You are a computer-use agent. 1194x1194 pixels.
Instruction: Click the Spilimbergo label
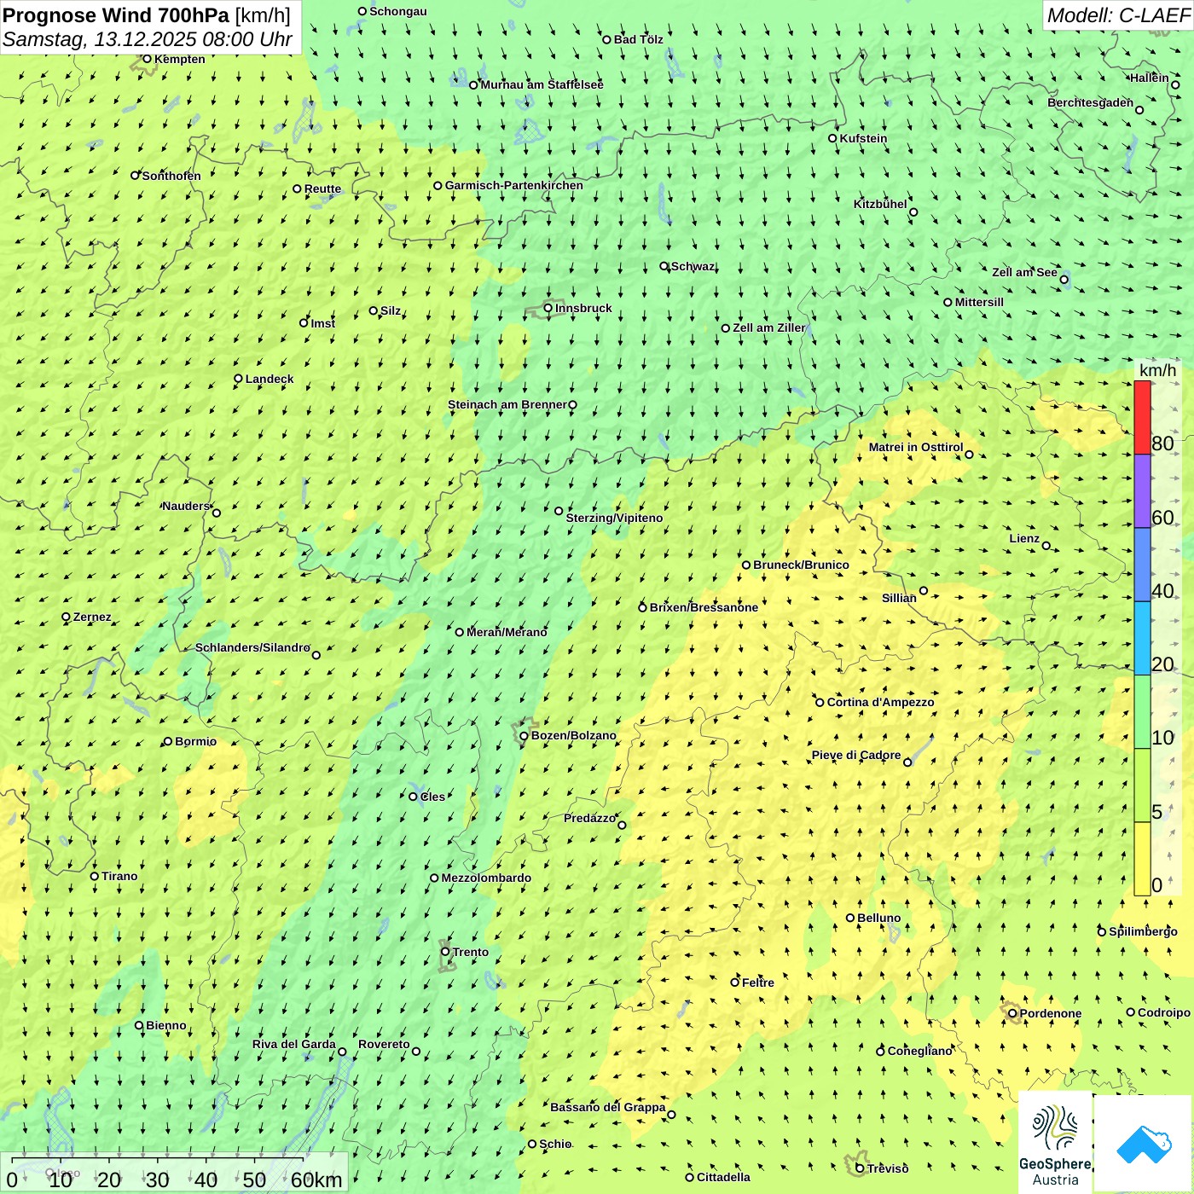click(x=1143, y=931)
